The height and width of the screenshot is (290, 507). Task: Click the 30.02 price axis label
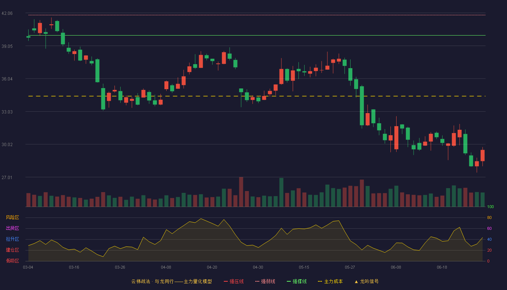(7, 144)
